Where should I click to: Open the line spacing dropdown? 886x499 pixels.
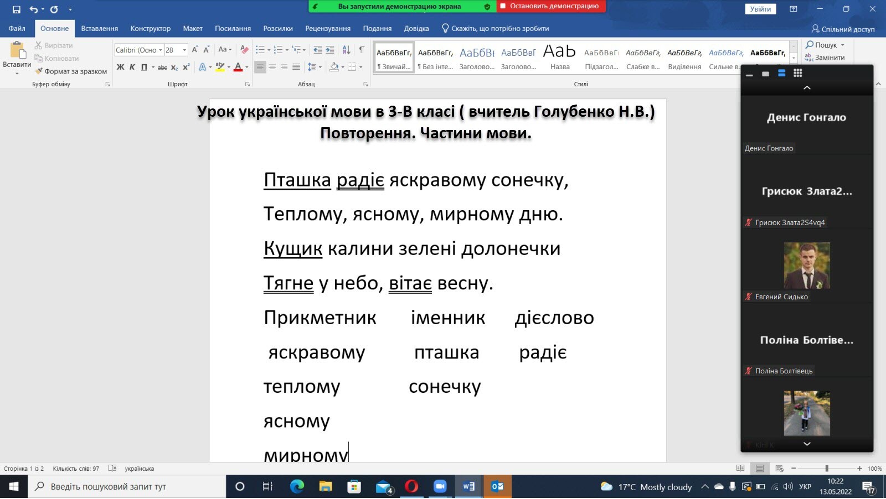315,67
